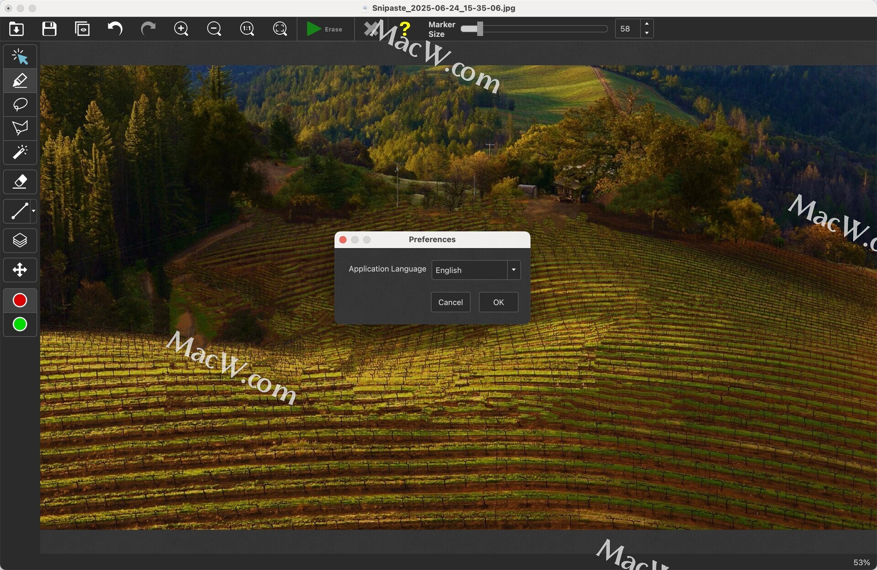The image size is (877, 570).
Task: Set zoom to 1:1 actual size
Action: (247, 29)
